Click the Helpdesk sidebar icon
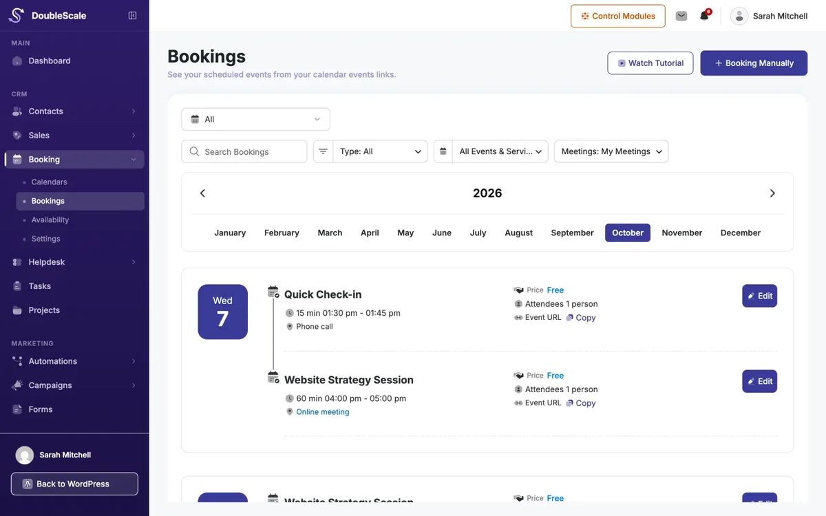This screenshot has width=826, height=516. coord(17,262)
